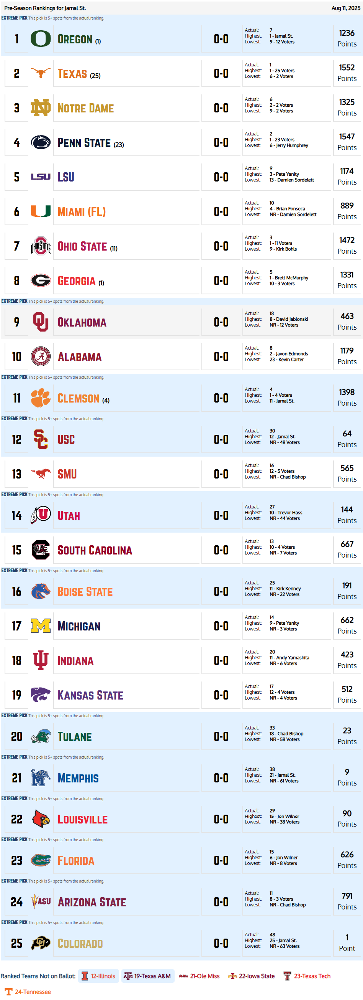The width and height of the screenshot is (363, 1000).
Task: Click the Kansas State team name
Action: click(x=90, y=695)
